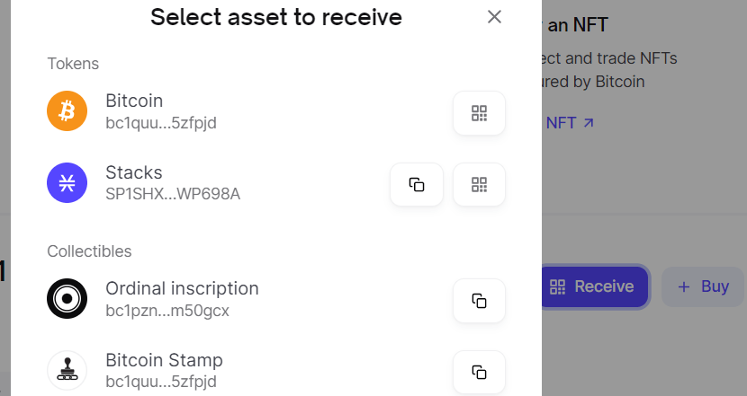The image size is (747, 396).
Task: Select the Ordinal inscription label
Action: click(182, 288)
